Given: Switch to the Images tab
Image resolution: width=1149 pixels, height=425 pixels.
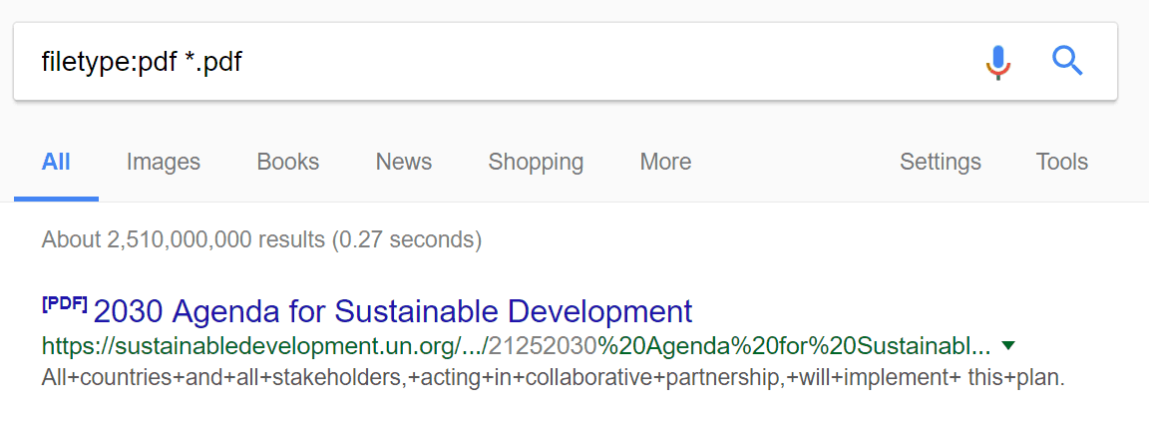Looking at the screenshot, I should click(x=164, y=162).
